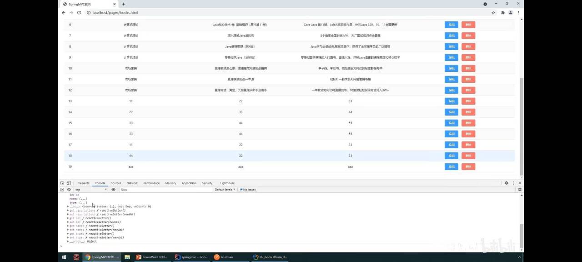Invoke the type: (...) getter value
The height and width of the screenshot is (262, 582).
[83, 202]
